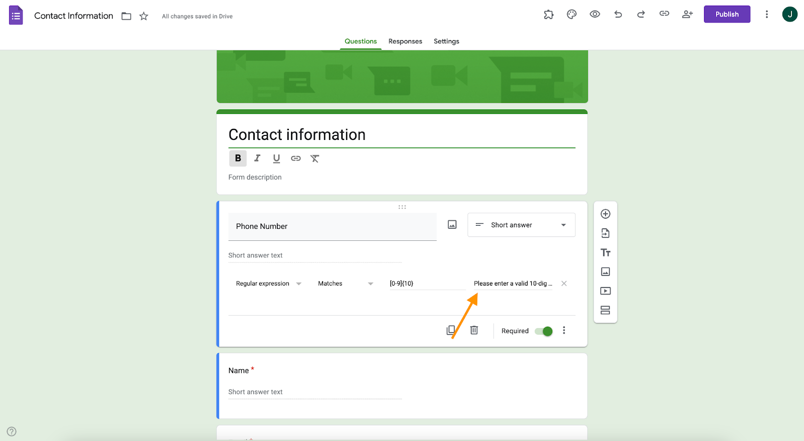Delete the Phone Number question
The height and width of the screenshot is (441, 804).
tap(474, 330)
